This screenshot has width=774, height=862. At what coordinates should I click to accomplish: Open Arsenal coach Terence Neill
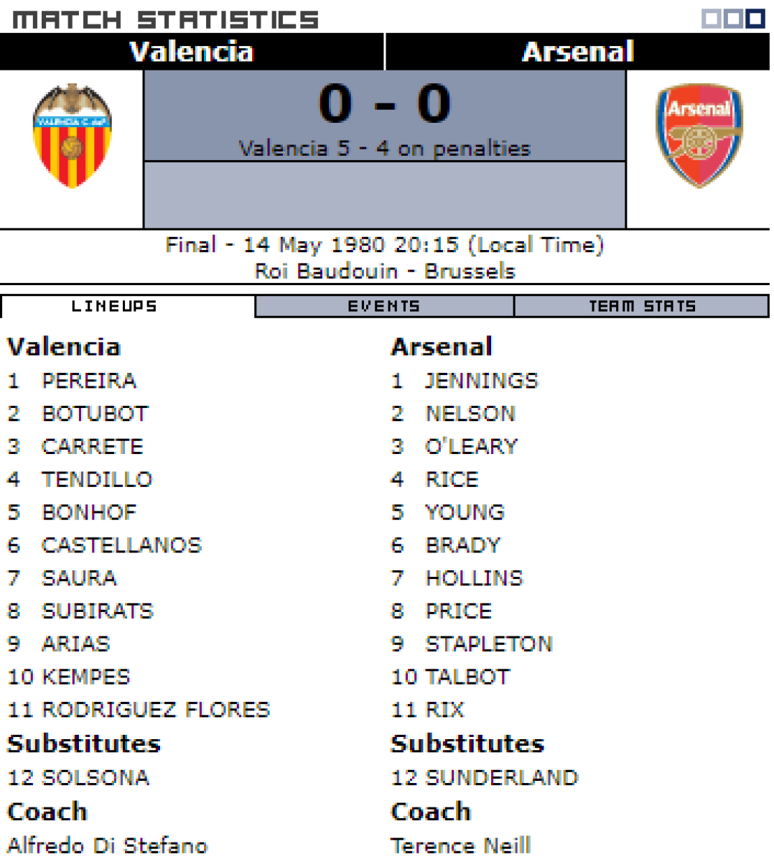[461, 845]
